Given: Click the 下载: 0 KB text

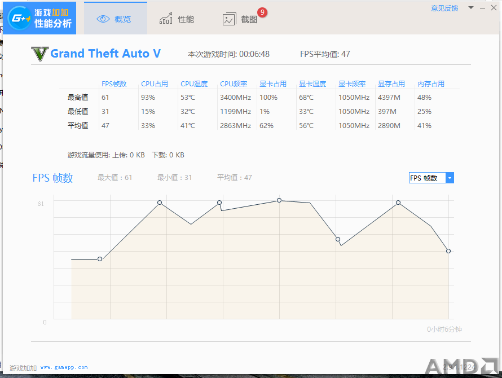Looking at the screenshot, I should [168, 155].
